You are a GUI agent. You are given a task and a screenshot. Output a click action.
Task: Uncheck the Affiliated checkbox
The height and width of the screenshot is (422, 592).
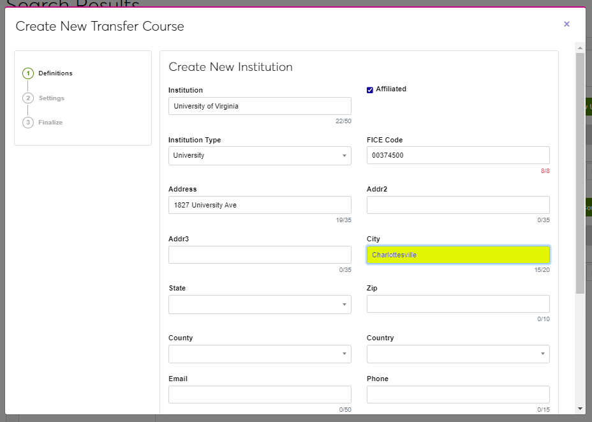point(369,90)
